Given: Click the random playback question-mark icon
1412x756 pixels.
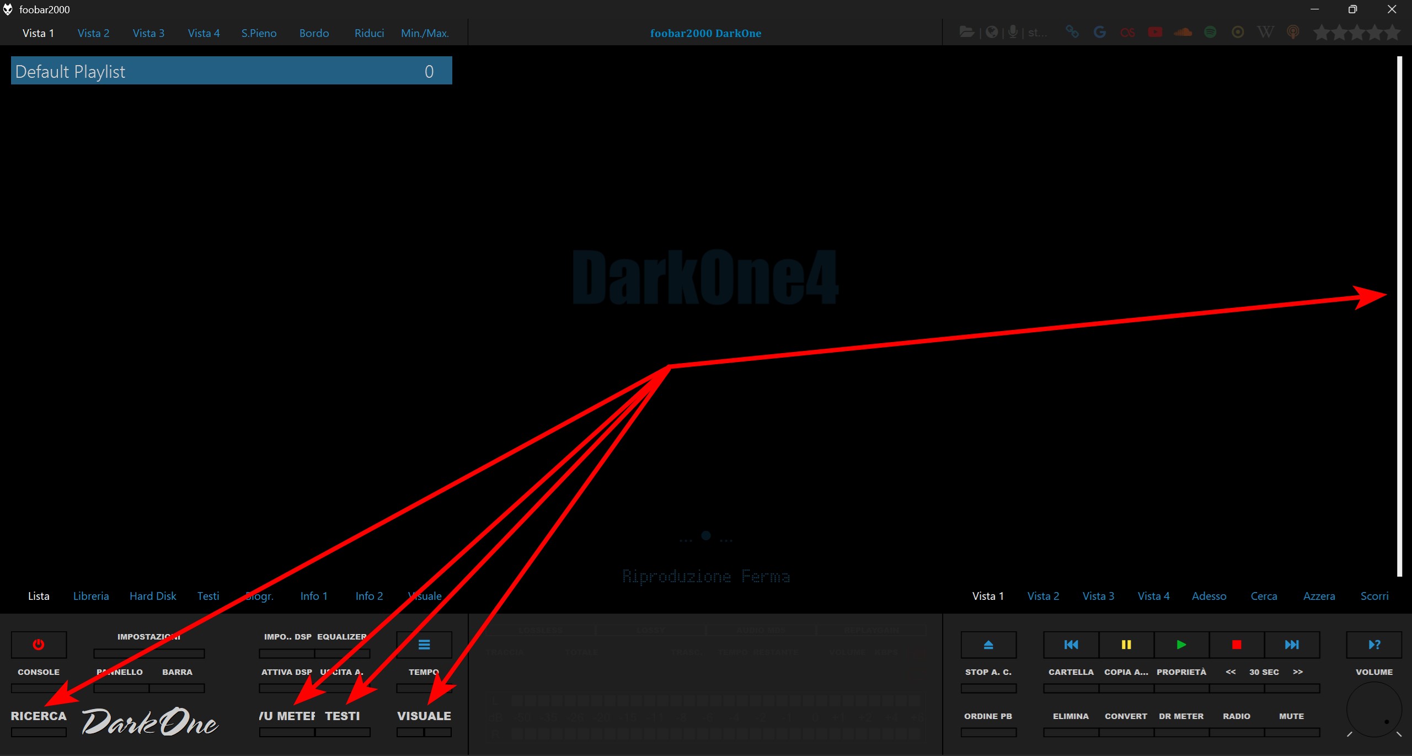Looking at the screenshot, I should tap(1374, 645).
